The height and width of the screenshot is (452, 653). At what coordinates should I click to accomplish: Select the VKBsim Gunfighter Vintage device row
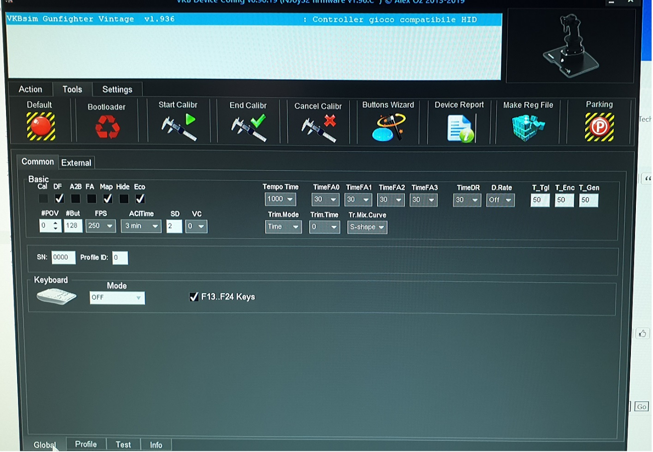pyautogui.click(x=254, y=20)
